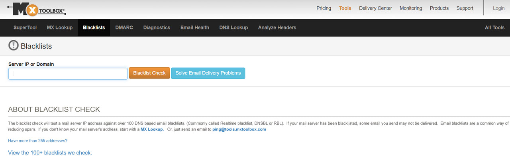510x168 pixels.
Task: Click Solve Email Delivery Problems button
Action: (208, 73)
